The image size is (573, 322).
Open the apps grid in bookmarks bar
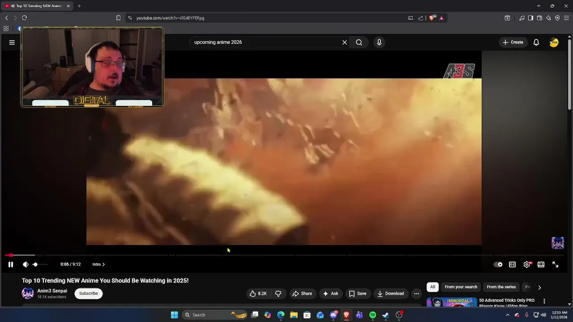click(6, 28)
